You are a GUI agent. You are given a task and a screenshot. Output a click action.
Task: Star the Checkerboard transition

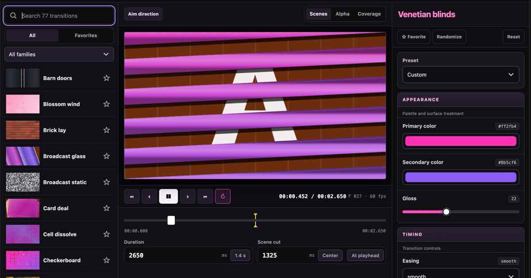click(x=106, y=260)
